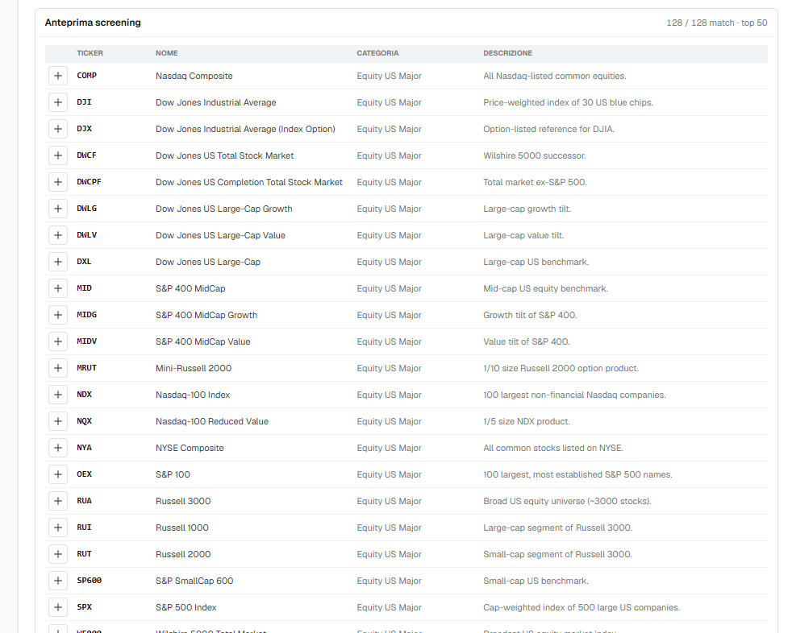Add DJX index option with plus
Image resolution: width=792 pixels, height=633 pixels.
coord(58,129)
